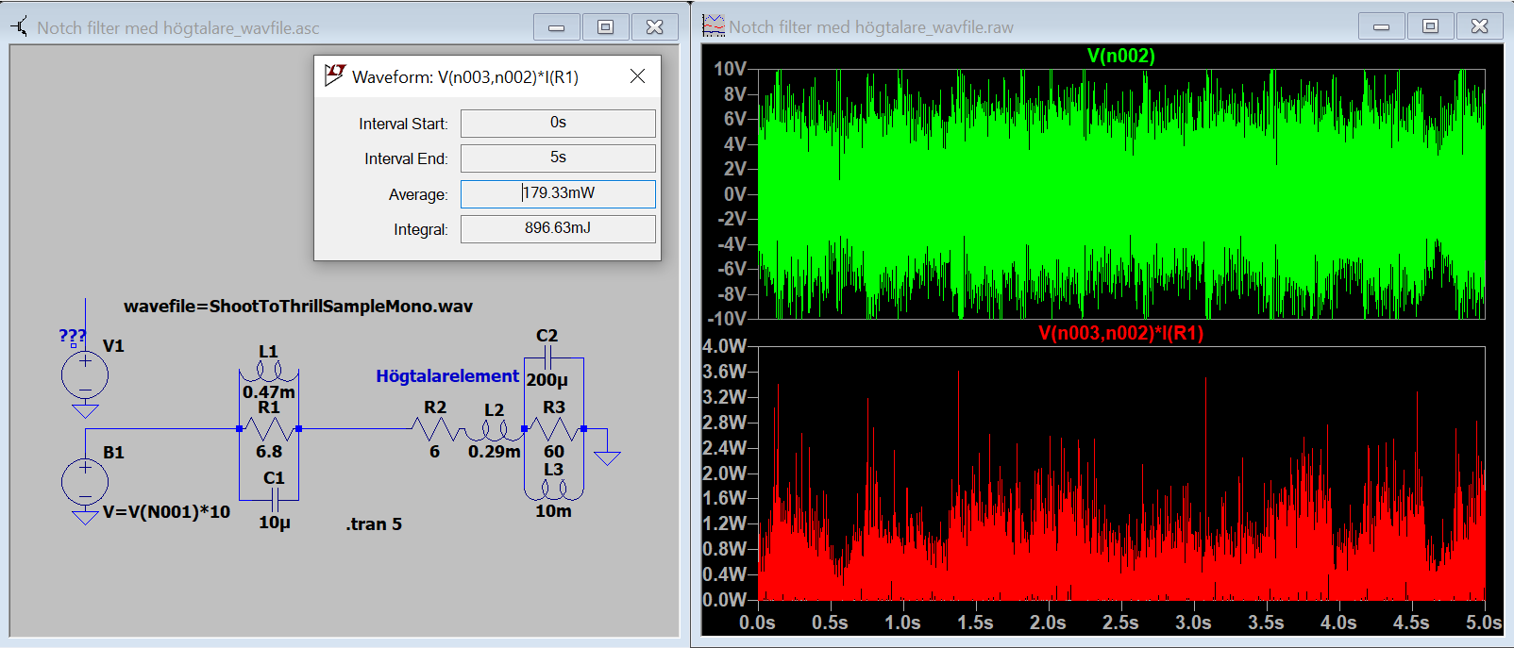1514x648 pixels.
Task: Click the Högtalarelement comment text
Action: (x=447, y=376)
